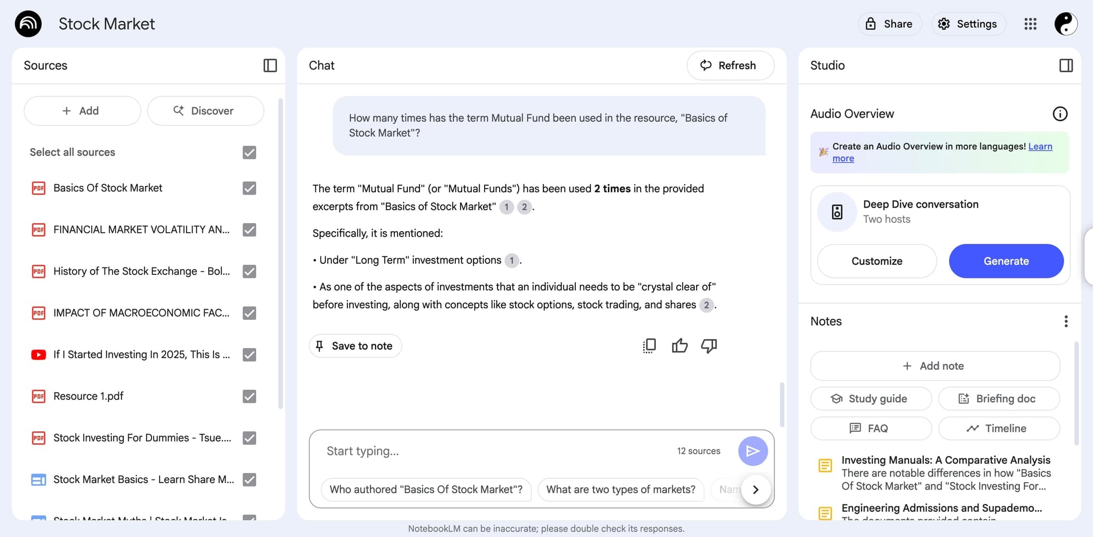This screenshot has width=1093, height=537.
Task: Click the Start typing input field
Action: coord(480,451)
